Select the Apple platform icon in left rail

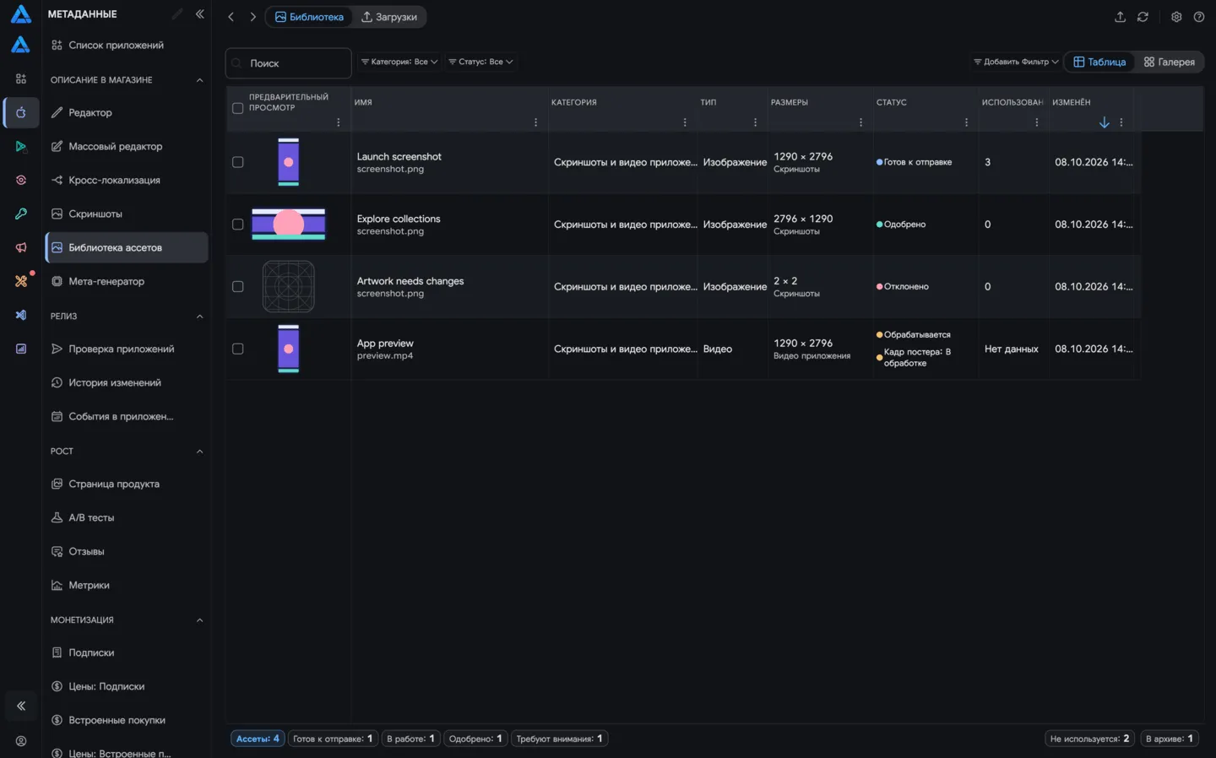coord(21,112)
